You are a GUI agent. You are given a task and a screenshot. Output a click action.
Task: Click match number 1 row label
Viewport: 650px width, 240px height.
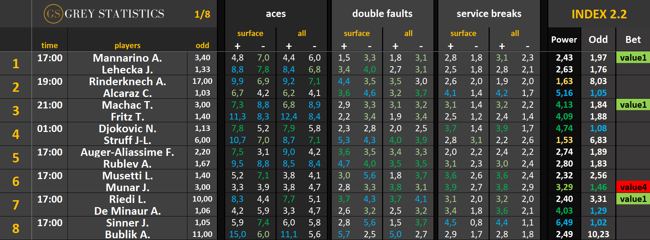[16, 63]
